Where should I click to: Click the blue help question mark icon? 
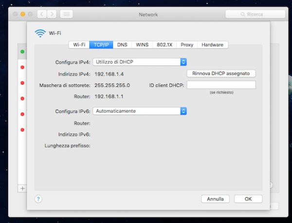(x=38, y=199)
